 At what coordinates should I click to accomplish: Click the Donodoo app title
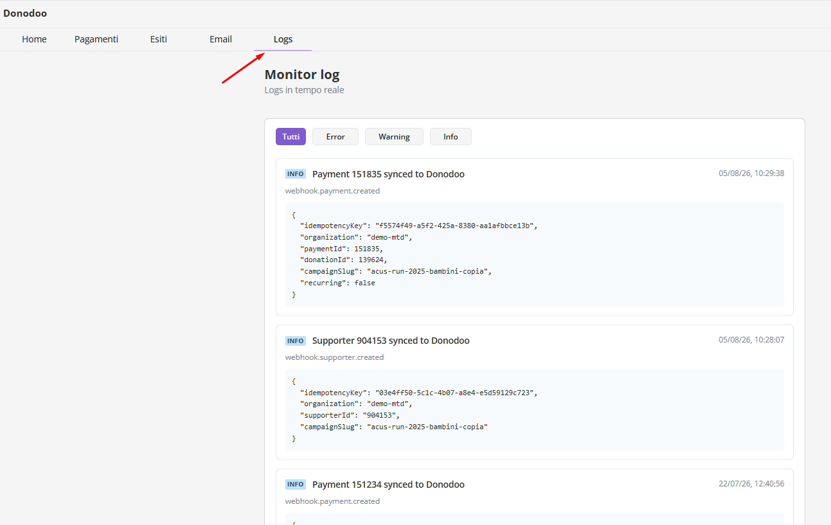click(25, 13)
